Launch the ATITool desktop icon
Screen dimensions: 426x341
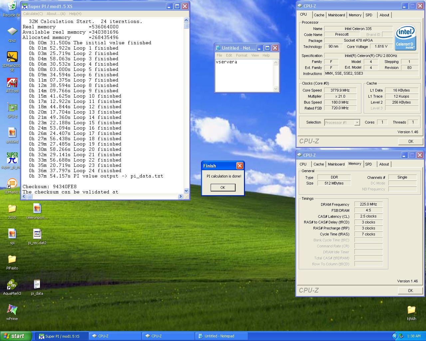12,83
